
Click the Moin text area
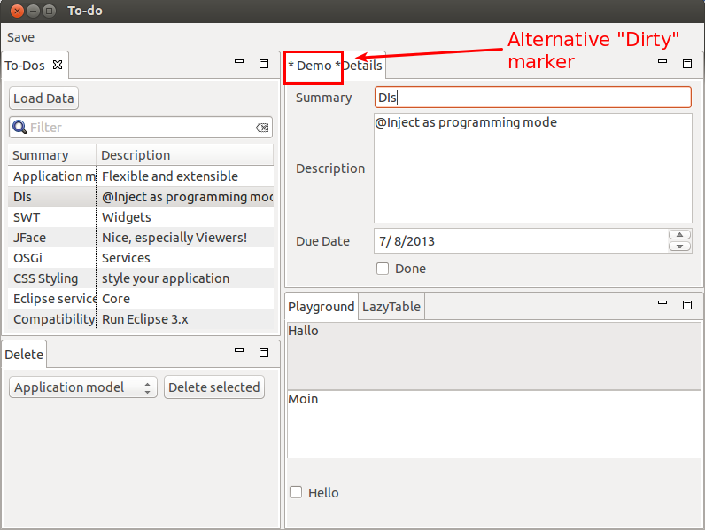point(493,425)
